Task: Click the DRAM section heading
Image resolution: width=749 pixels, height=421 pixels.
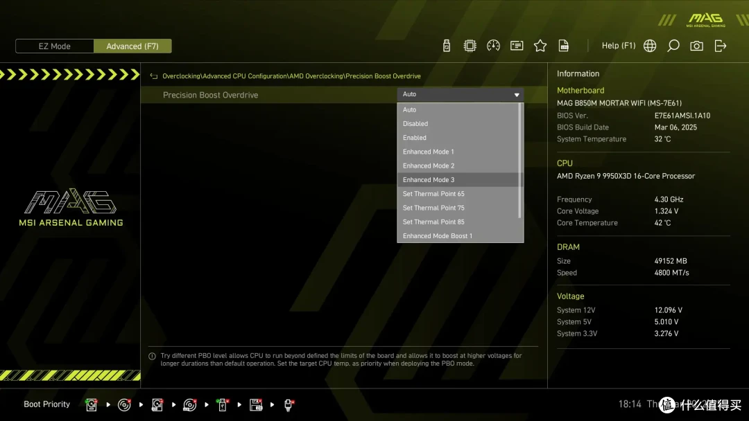Action: (568, 247)
